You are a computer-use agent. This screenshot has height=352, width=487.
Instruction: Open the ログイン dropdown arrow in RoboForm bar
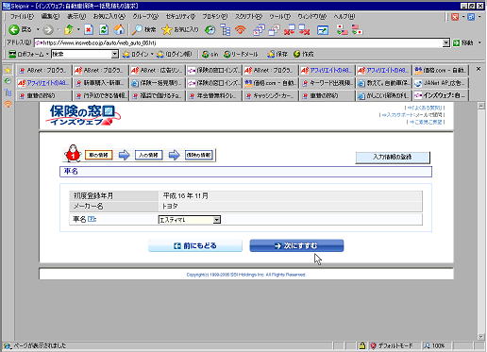[x=152, y=55]
